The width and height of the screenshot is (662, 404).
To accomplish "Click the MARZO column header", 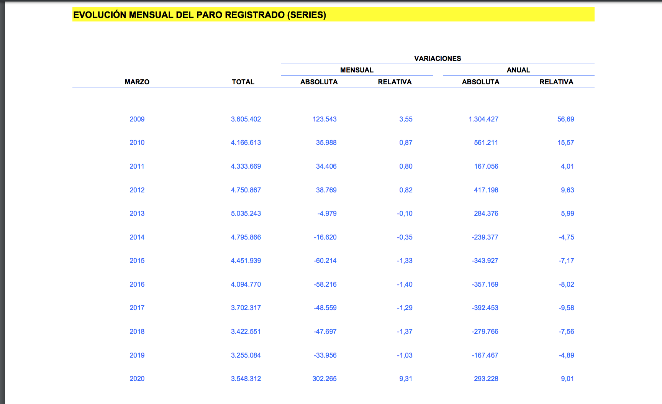I will click(137, 82).
